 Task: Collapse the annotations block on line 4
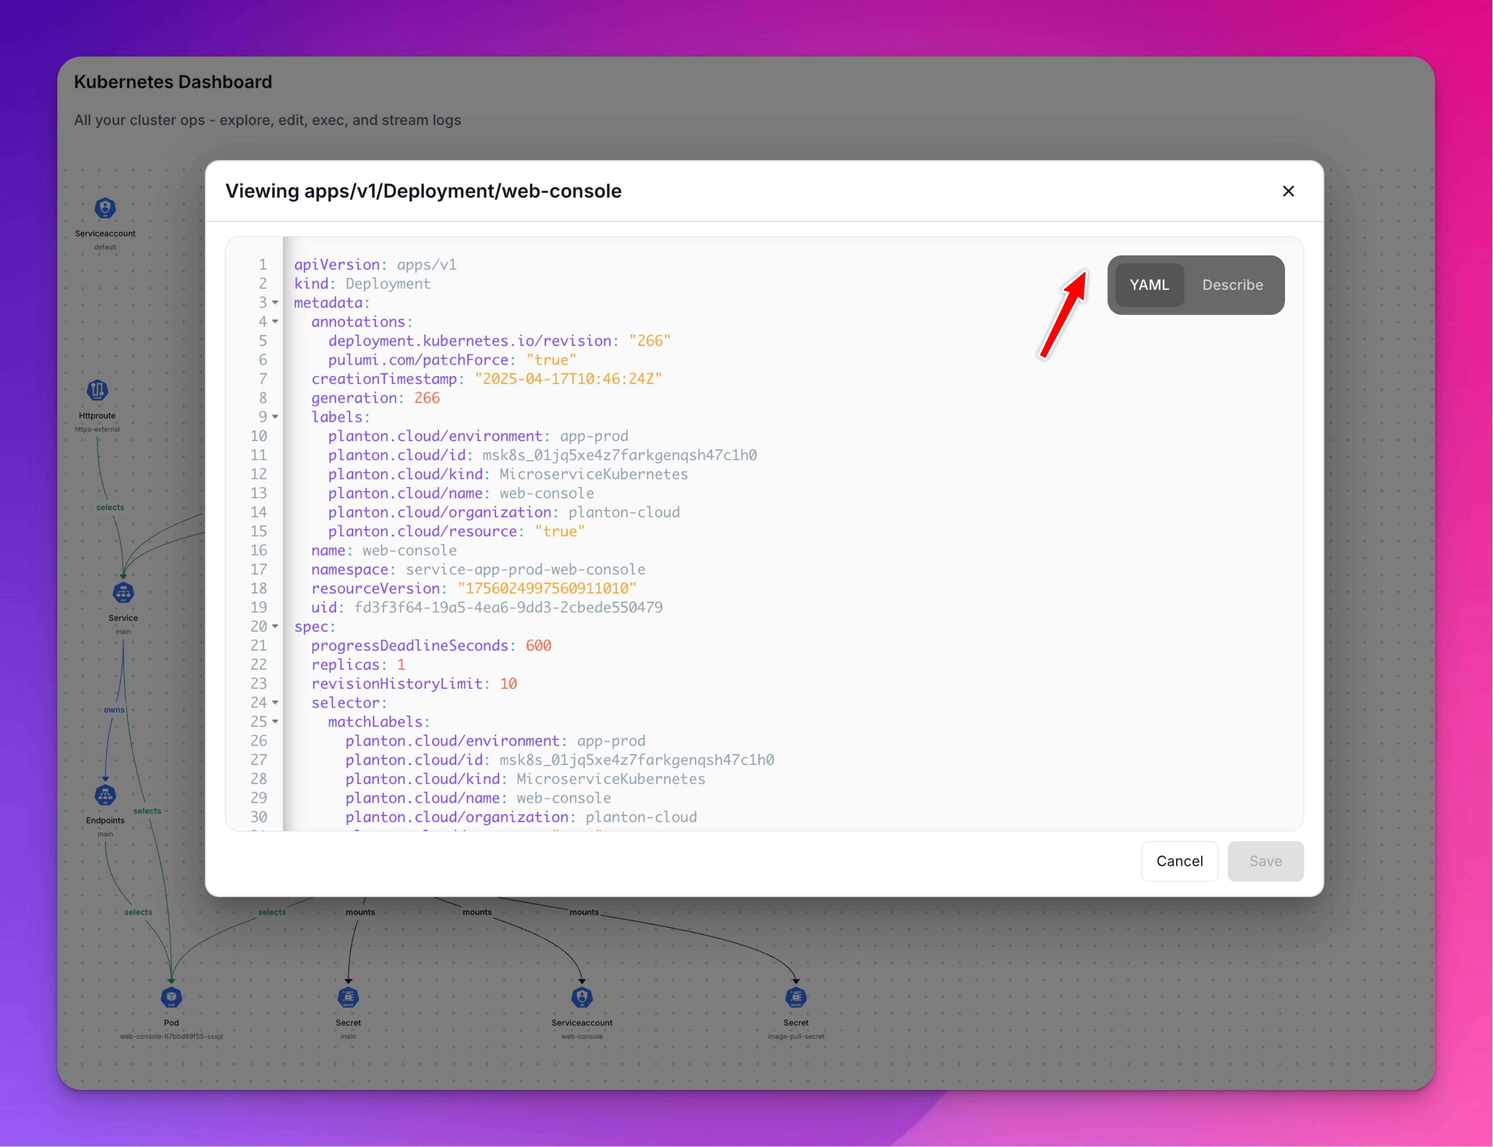(275, 321)
